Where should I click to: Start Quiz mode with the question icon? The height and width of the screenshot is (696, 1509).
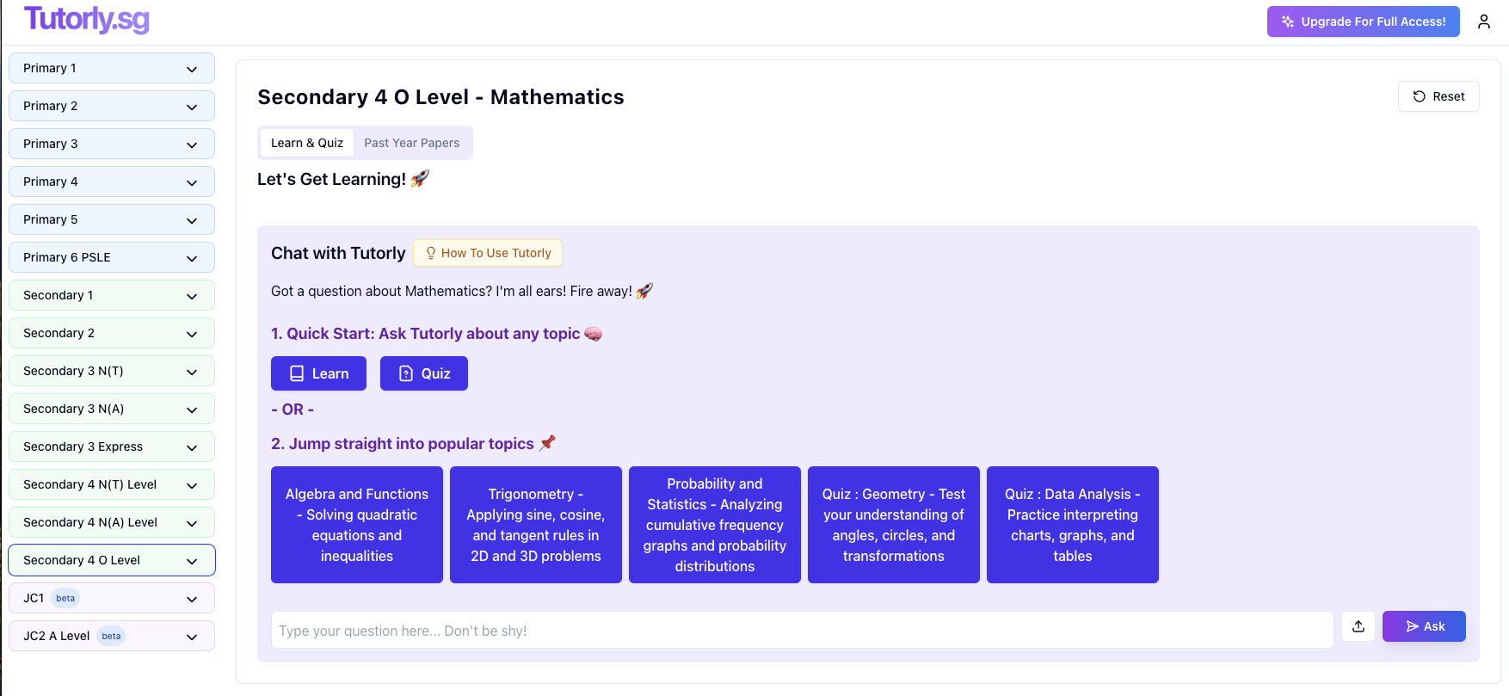(x=424, y=373)
